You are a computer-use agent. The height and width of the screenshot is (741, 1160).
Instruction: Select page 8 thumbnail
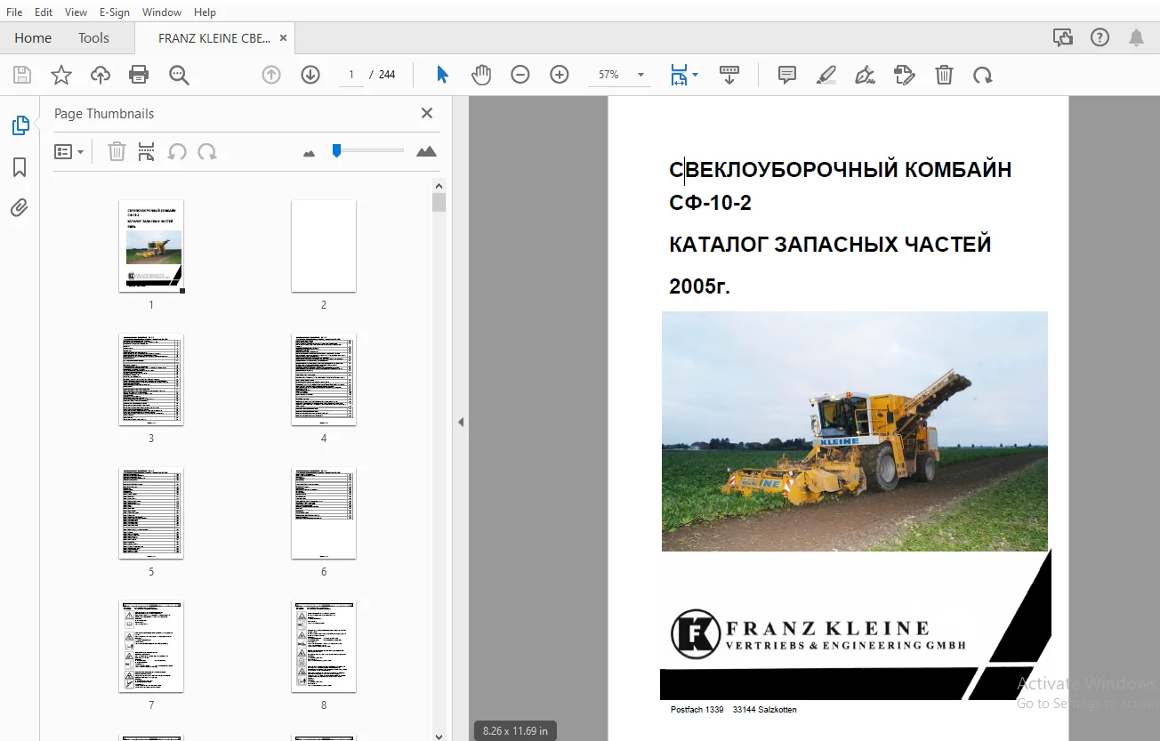(324, 647)
